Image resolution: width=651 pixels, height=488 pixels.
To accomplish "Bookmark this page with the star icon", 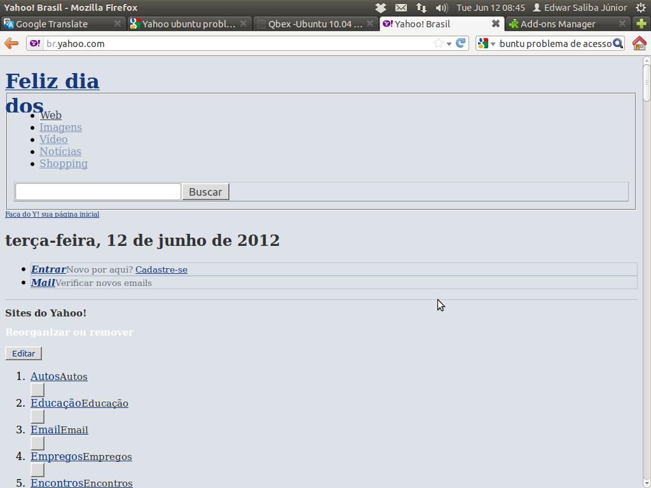I will click(439, 43).
